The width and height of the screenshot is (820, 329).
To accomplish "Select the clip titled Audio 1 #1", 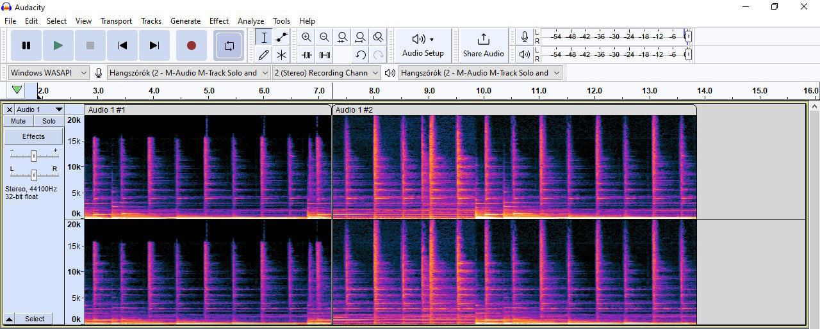I will 208,110.
